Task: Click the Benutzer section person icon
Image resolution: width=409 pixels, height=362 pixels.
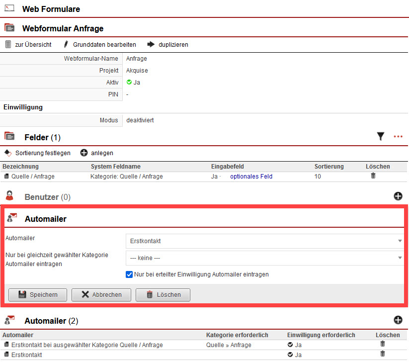Action: click(x=9, y=195)
